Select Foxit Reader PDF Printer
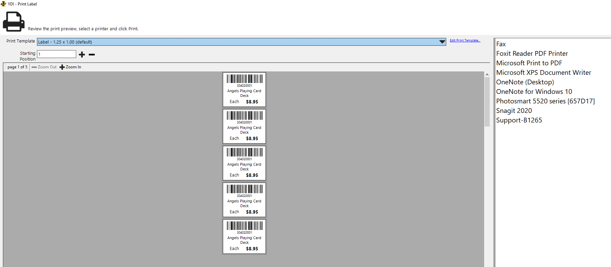Image resolution: width=611 pixels, height=267 pixels. point(532,54)
